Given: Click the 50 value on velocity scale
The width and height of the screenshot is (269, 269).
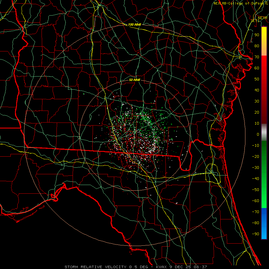Looking at the screenshot, I should [257, 79].
